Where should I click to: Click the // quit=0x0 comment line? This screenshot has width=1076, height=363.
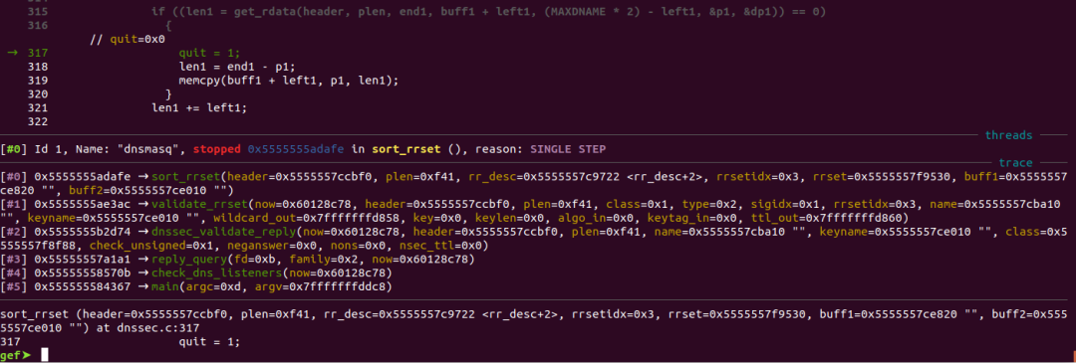(128, 39)
